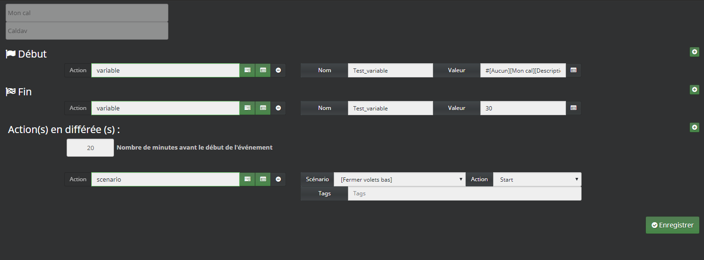This screenshot has width=704, height=260.
Task: Add a deferred action with plus icon
Action: (x=694, y=127)
